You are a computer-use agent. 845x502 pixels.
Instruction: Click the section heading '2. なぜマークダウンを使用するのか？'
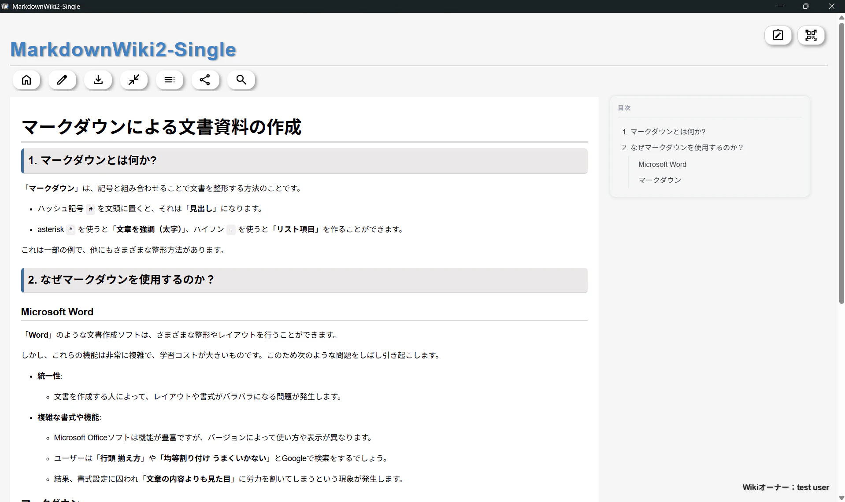(122, 280)
